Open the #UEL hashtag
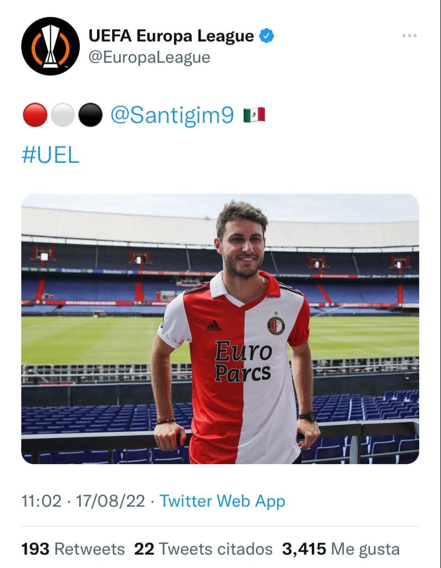This screenshot has height=568, width=441. point(50,154)
